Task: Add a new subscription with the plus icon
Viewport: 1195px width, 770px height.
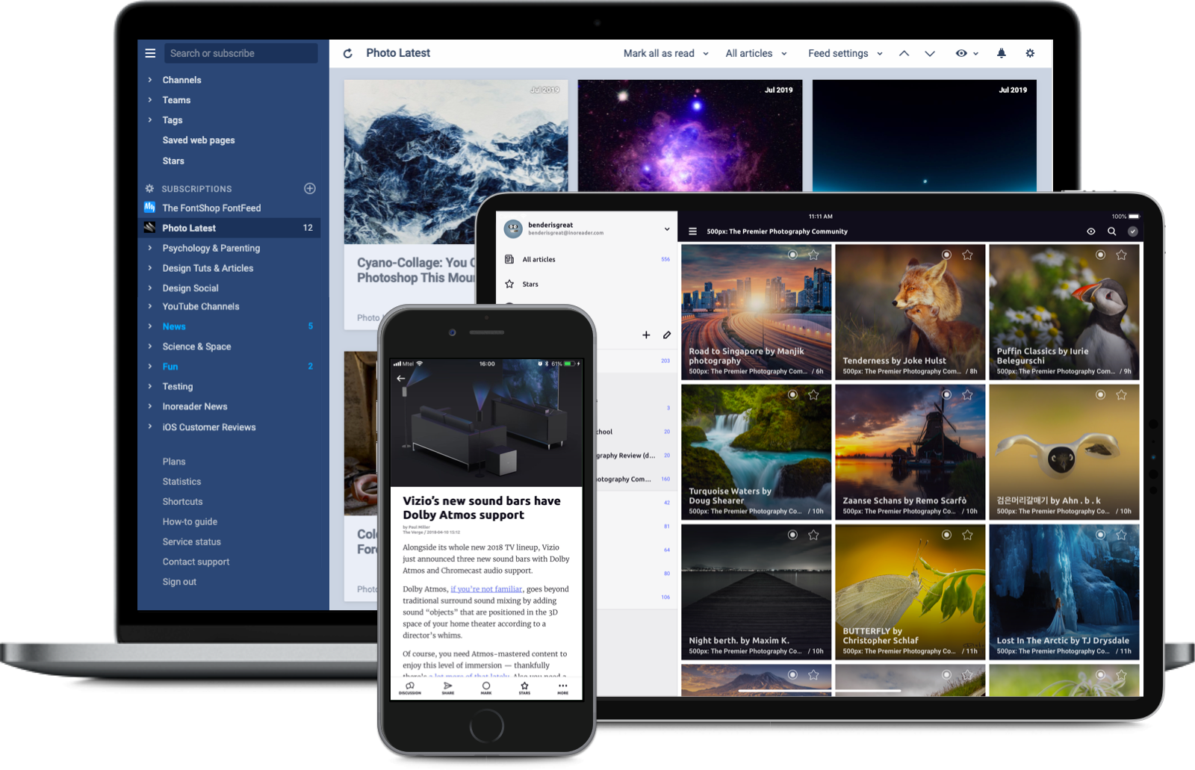Action: tap(310, 188)
